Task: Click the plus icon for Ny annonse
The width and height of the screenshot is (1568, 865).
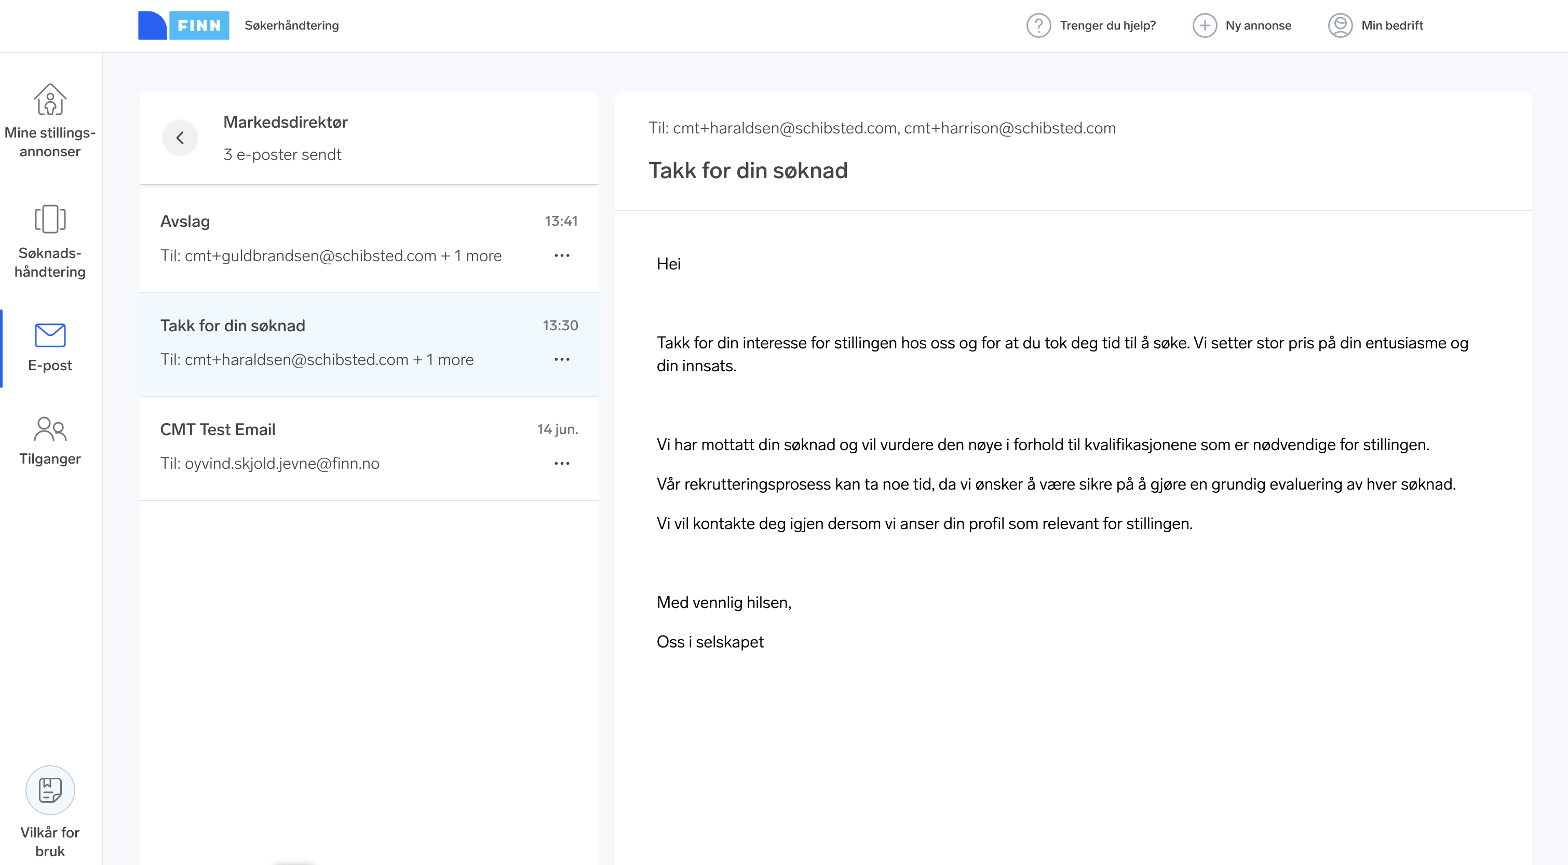Action: tap(1204, 25)
